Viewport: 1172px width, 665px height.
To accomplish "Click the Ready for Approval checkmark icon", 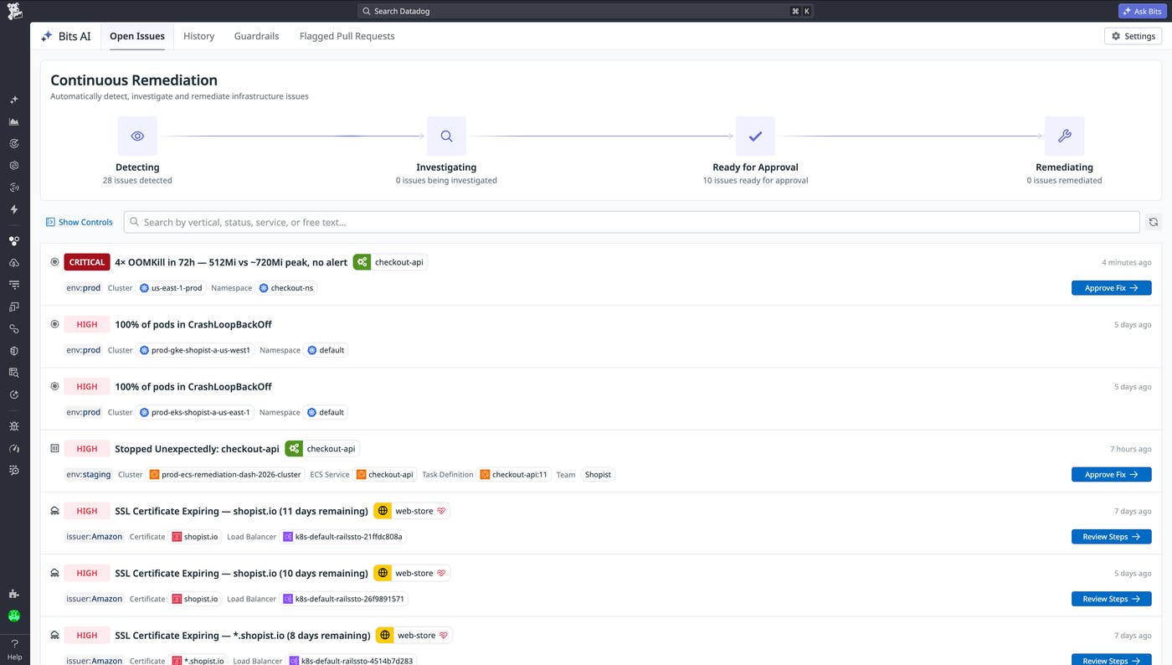I will coord(755,136).
